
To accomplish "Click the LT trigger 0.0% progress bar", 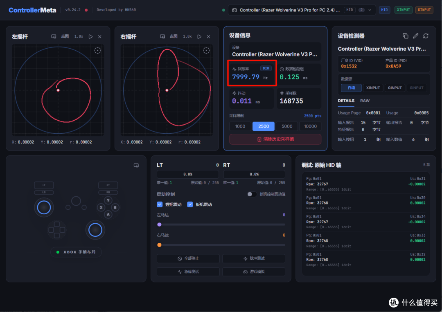I will pyautogui.click(x=188, y=174).
